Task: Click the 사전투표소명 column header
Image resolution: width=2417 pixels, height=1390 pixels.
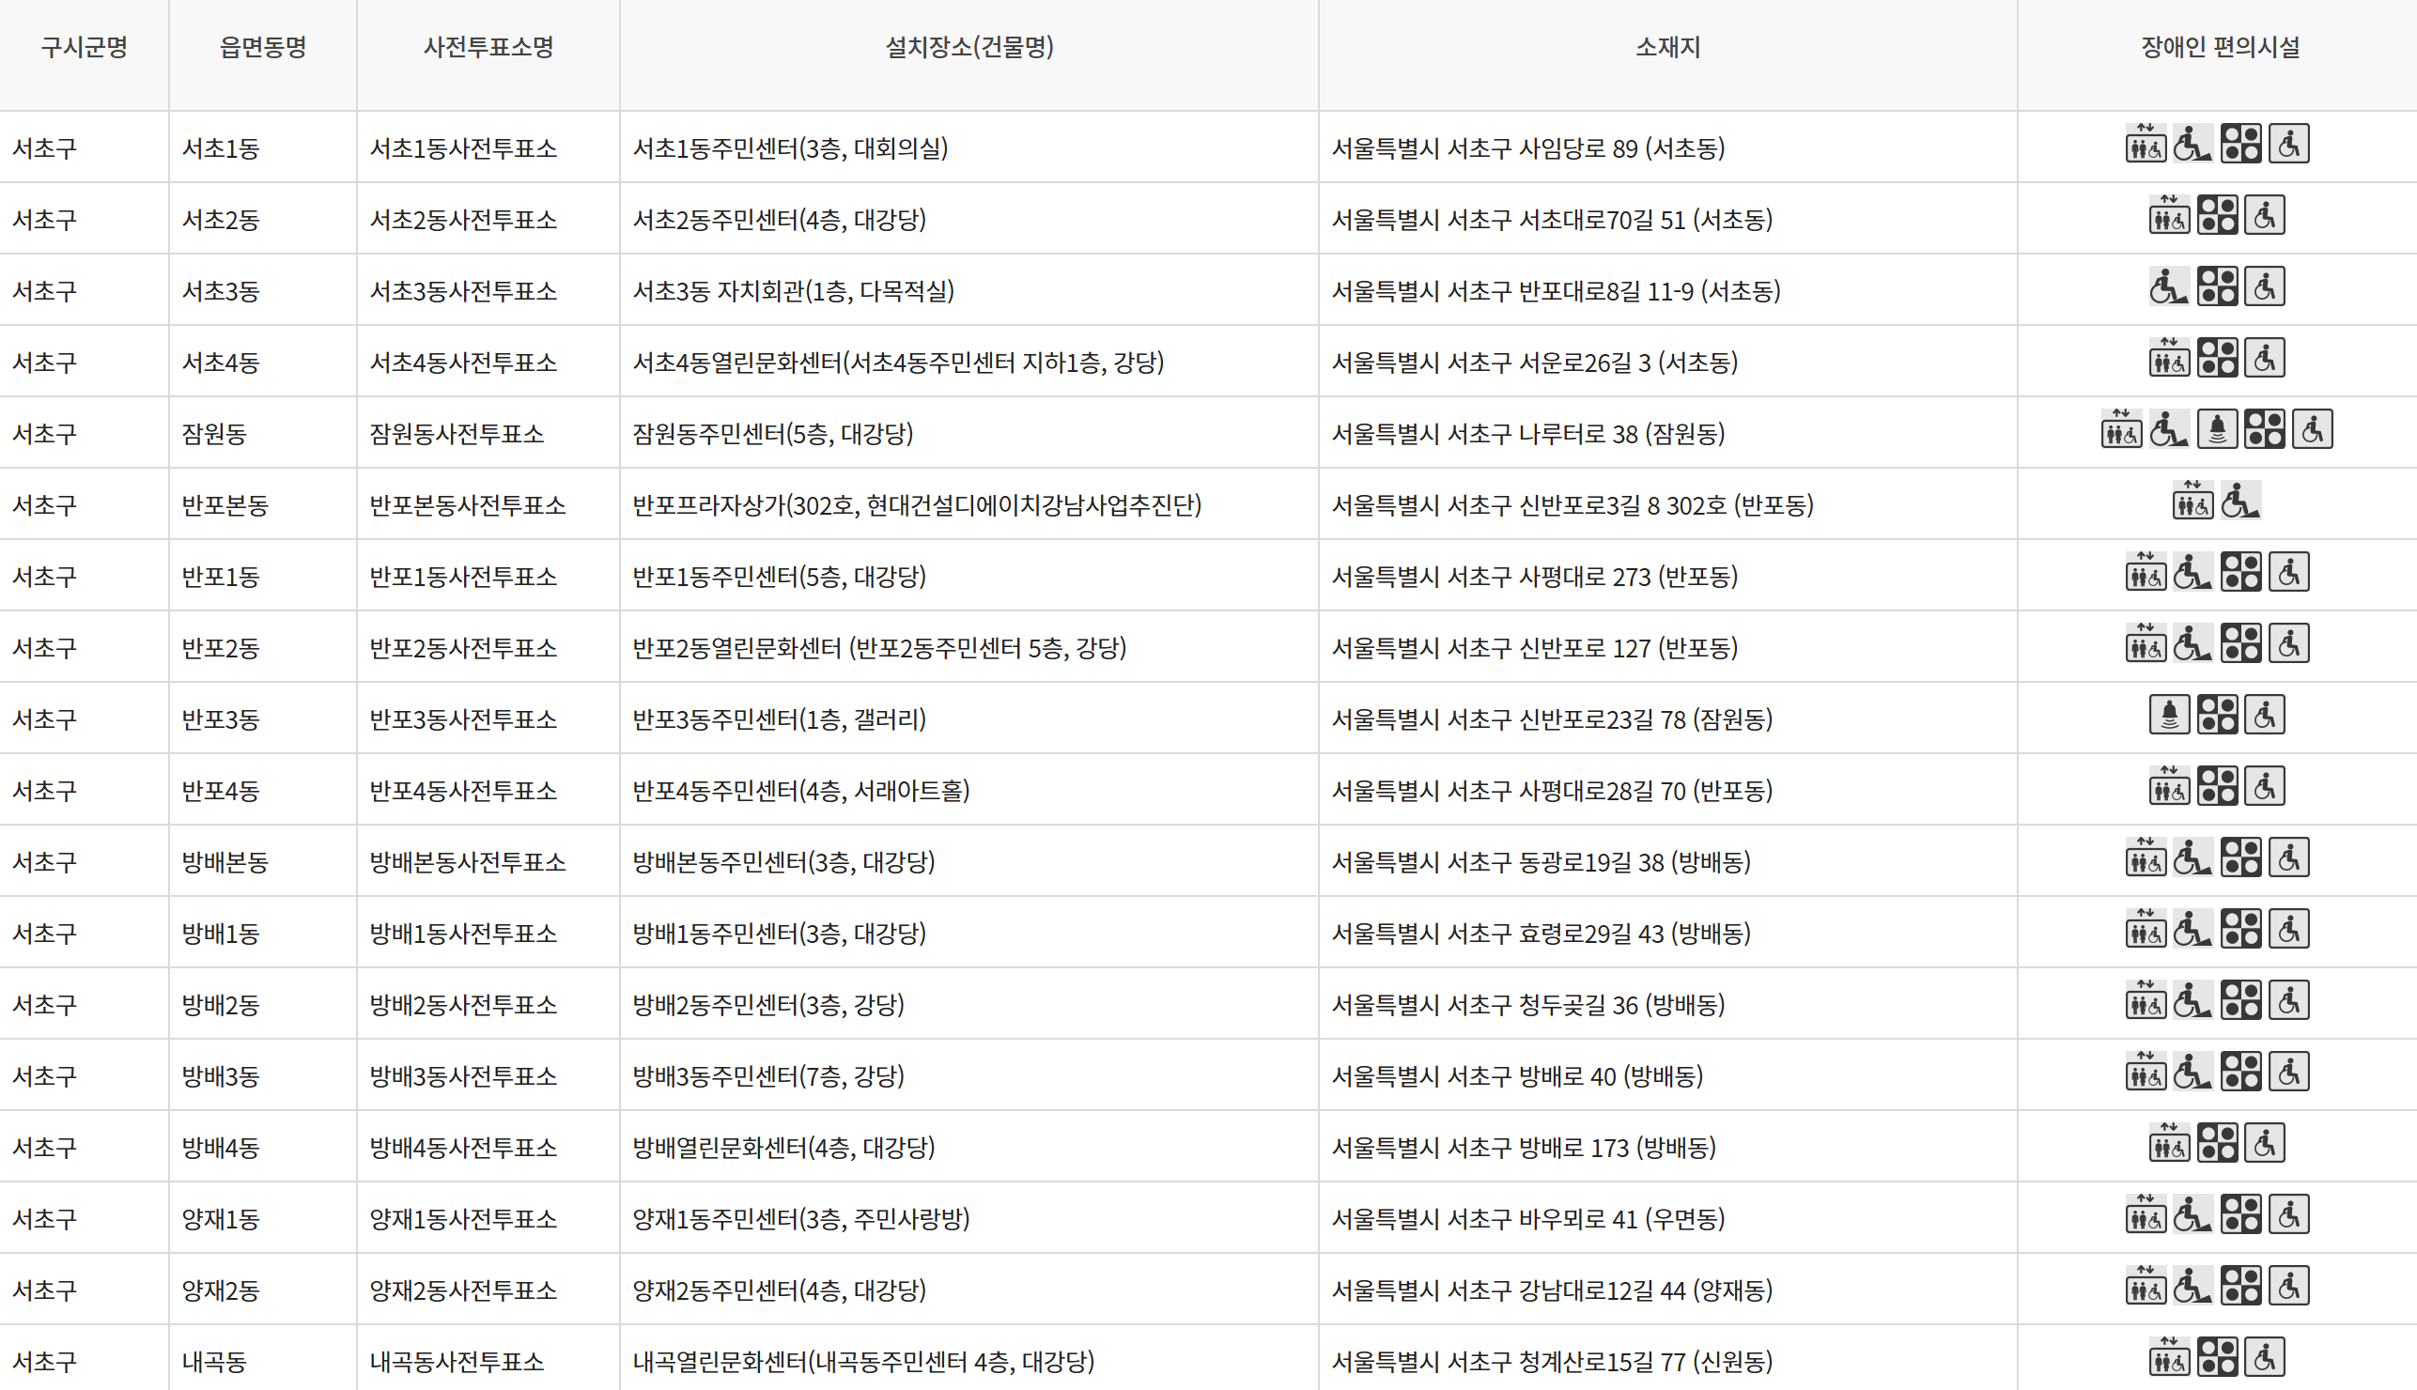Action: [x=488, y=47]
